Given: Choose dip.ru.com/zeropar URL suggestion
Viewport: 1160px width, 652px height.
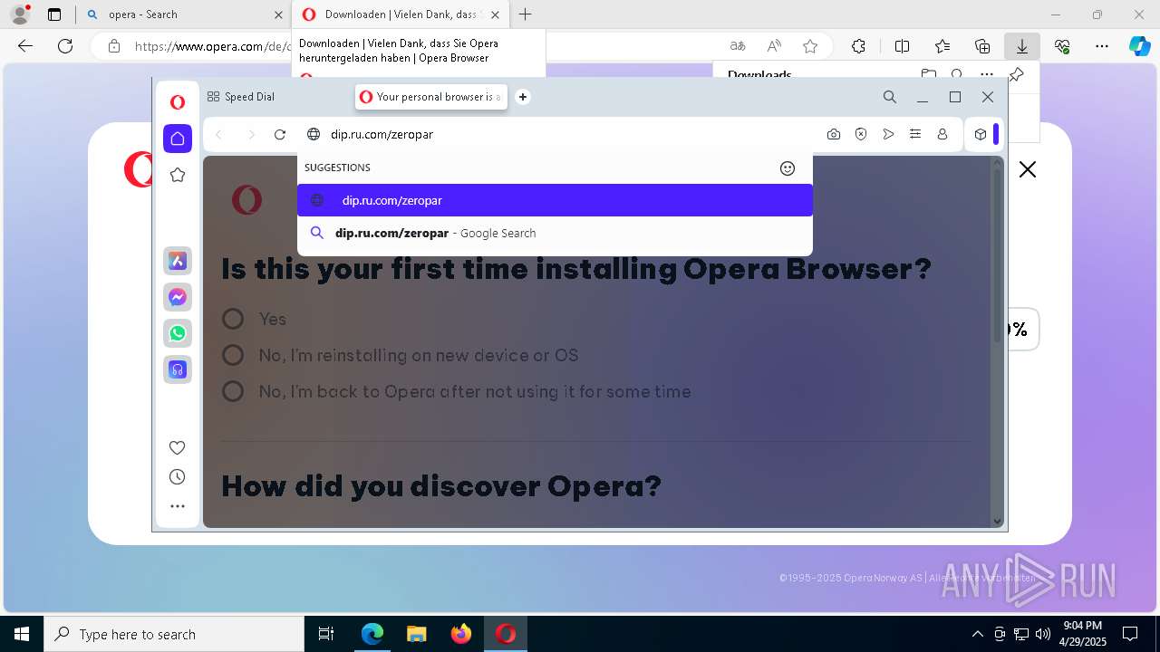Looking at the screenshot, I should pyautogui.click(x=555, y=200).
